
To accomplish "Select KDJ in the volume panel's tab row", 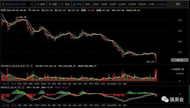I will point(80,84).
